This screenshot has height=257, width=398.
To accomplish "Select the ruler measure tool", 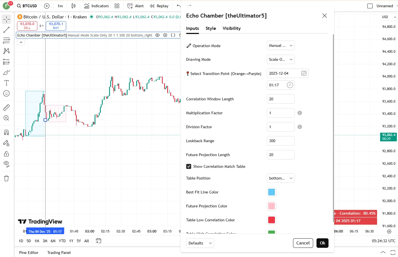I will 6,107.
